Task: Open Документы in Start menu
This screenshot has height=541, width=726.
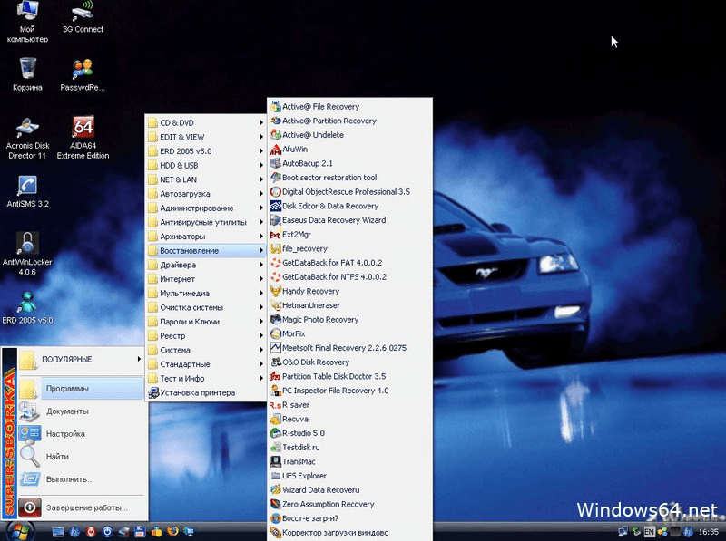Action: pyautogui.click(x=81, y=411)
